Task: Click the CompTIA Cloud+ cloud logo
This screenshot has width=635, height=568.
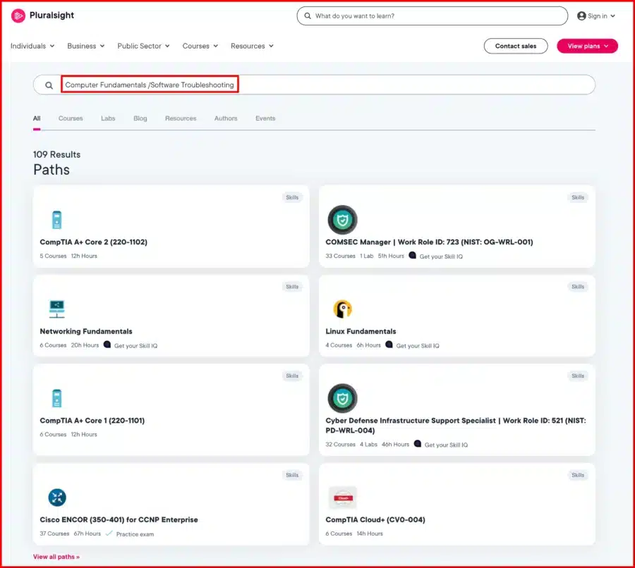Action: click(342, 497)
